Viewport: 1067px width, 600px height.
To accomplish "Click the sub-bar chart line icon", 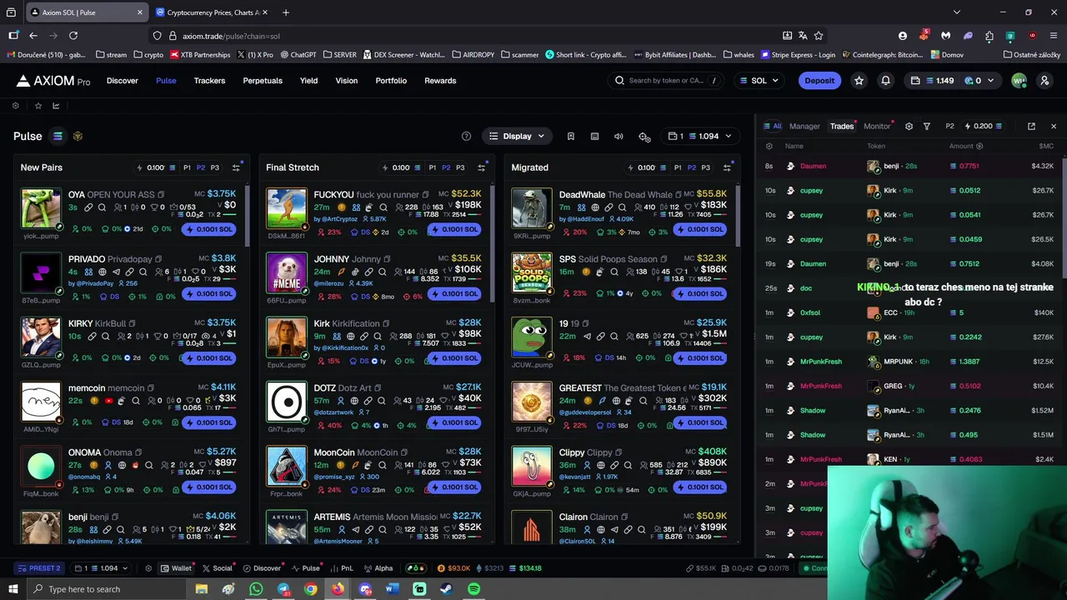I will pyautogui.click(x=56, y=106).
